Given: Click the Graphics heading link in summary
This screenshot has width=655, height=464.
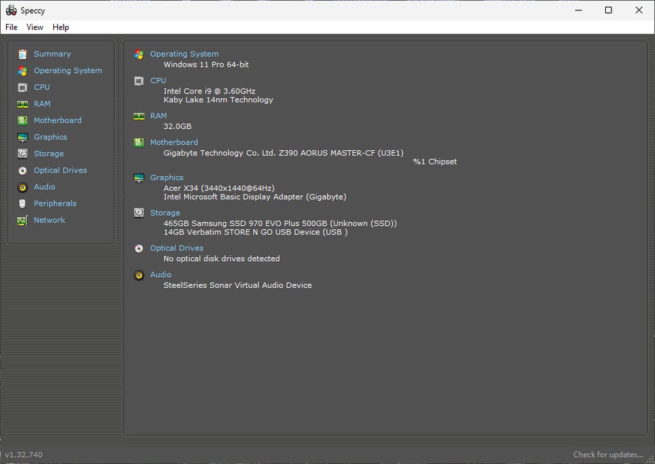Looking at the screenshot, I should click(166, 177).
